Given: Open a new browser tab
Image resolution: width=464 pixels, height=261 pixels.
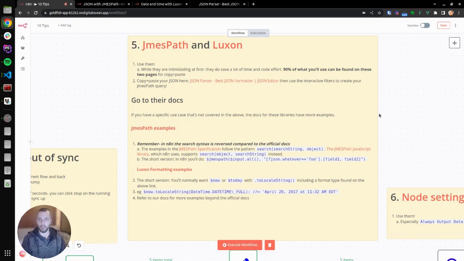Looking at the screenshot, I should (x=253, y=4).
